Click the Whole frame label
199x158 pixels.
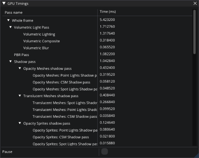[23, 21]
